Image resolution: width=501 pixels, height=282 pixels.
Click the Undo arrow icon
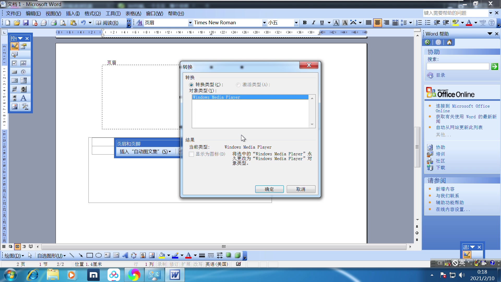pos(83,23)
